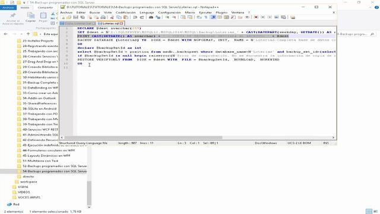Click Anclar al Acceso rápido button
This screenshot has height=214, width=380.
(x=13, y=18)
